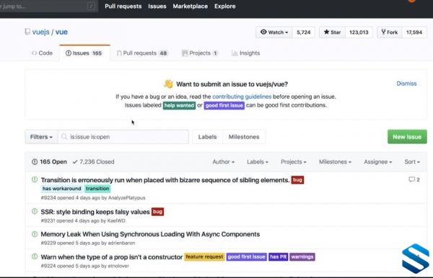The image size is (433, 278).
Task: Click the has PR label
Action: (279, 257)
